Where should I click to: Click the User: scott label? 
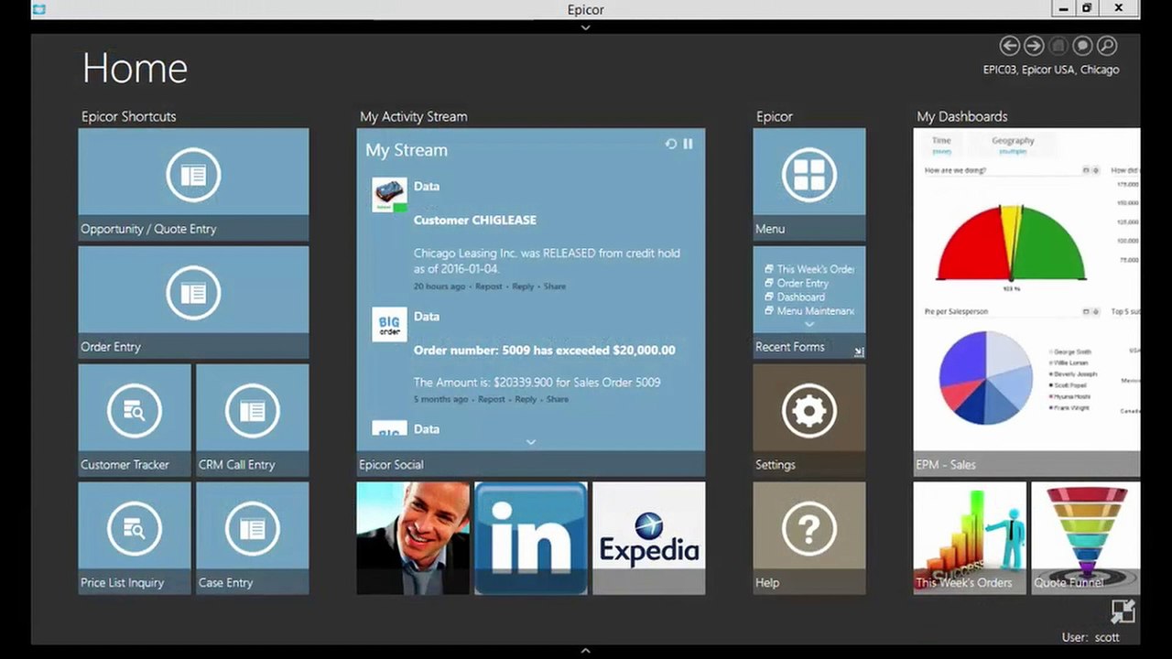(1090, 637)
